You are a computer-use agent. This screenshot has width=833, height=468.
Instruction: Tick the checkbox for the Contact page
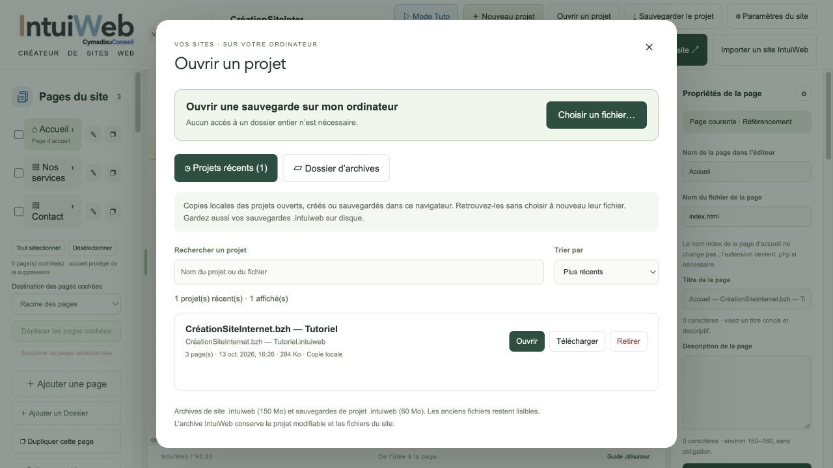tap(19, 211)
